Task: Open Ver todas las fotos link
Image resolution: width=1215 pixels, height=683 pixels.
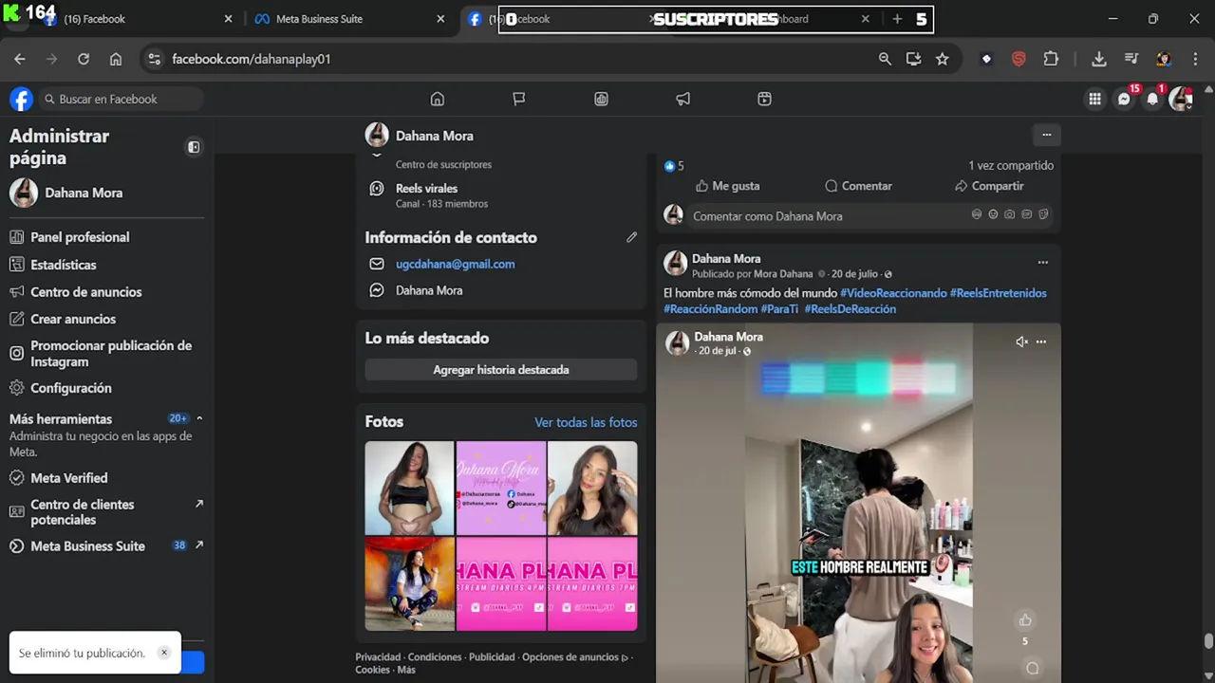Action: tap(586, 422)
